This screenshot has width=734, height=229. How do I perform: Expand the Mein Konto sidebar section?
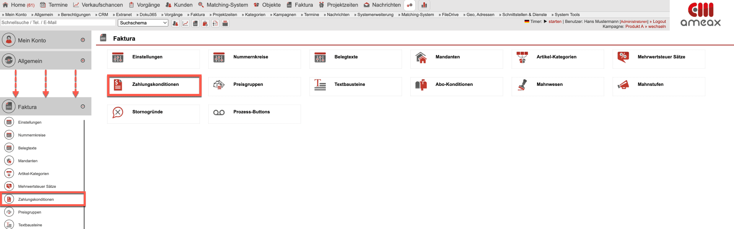point(83,40)
